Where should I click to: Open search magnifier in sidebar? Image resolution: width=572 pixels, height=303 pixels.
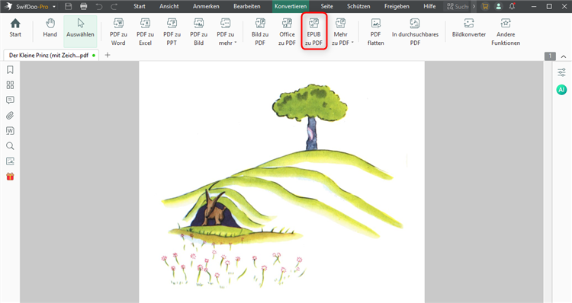click(10, 146)
